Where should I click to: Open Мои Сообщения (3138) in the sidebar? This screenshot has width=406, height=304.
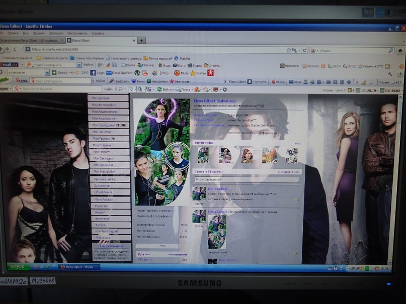[109, 125]
